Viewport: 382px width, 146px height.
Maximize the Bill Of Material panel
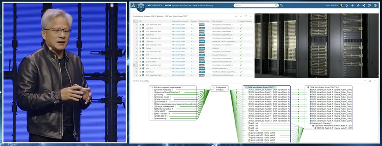246,16
